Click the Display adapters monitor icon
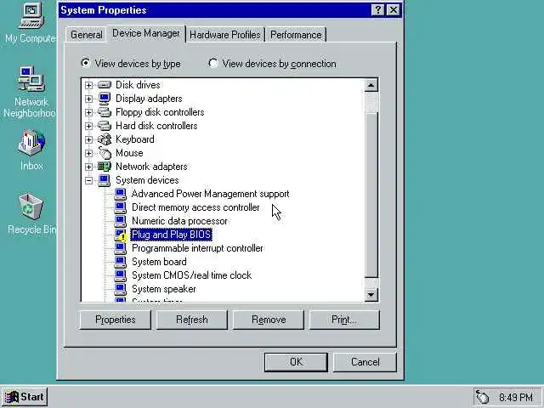The width and height of the screenshot is (544, 408). (x=104, y=99)
